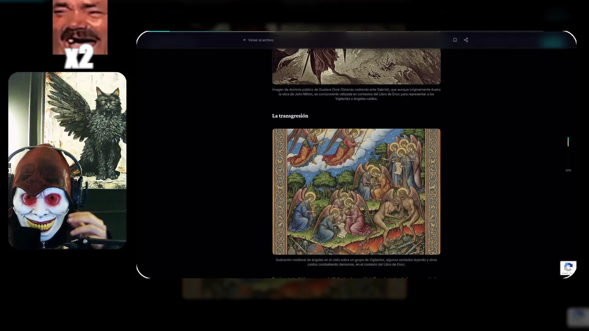Click the 'La transgresión' heading
589x331 pixels.
click(x=290, y=116)
